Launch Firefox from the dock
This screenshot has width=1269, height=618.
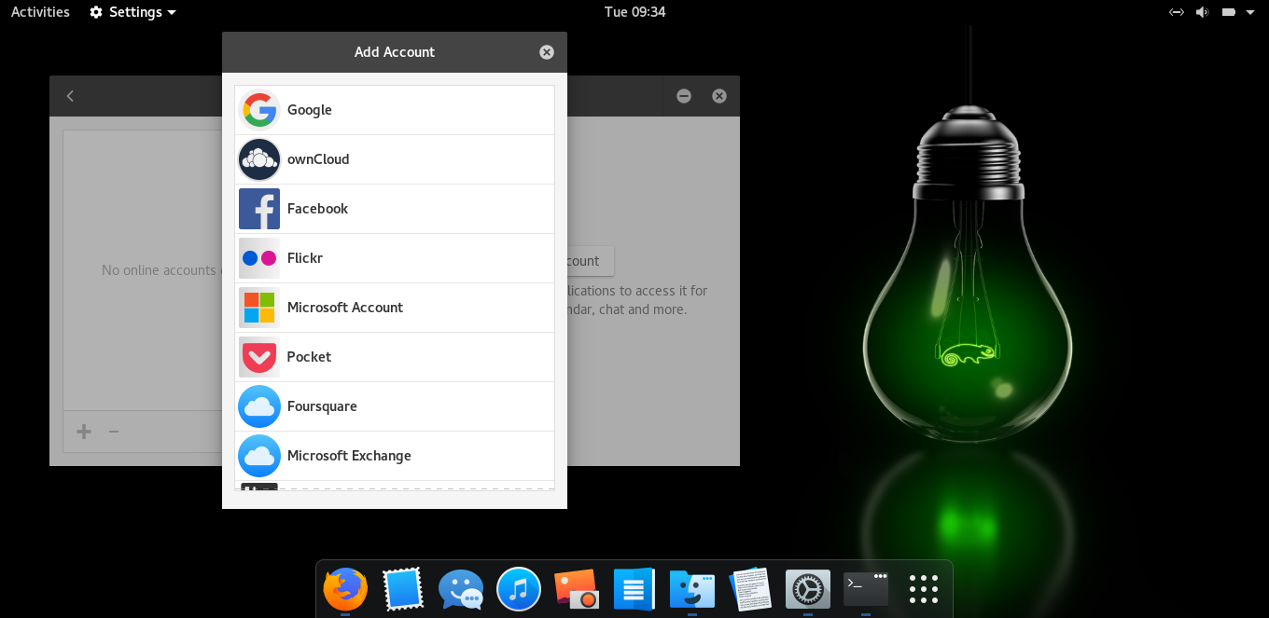(x=345, y=589)
